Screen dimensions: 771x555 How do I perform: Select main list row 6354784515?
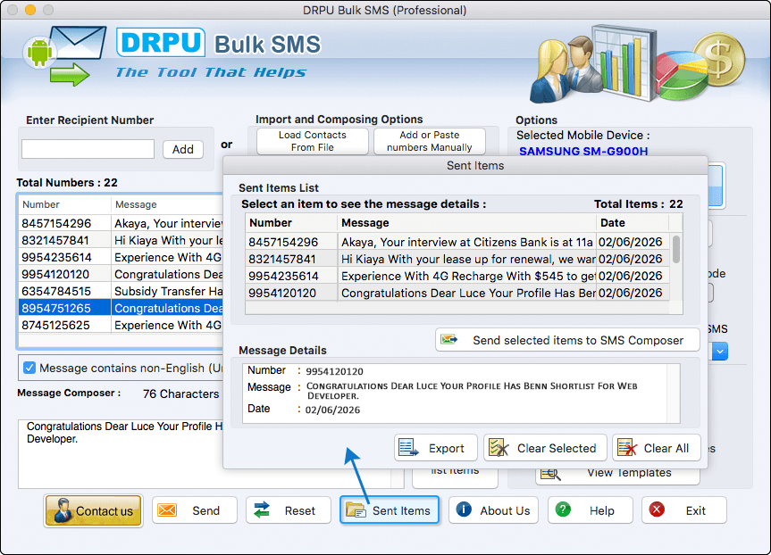pos(121,291)
